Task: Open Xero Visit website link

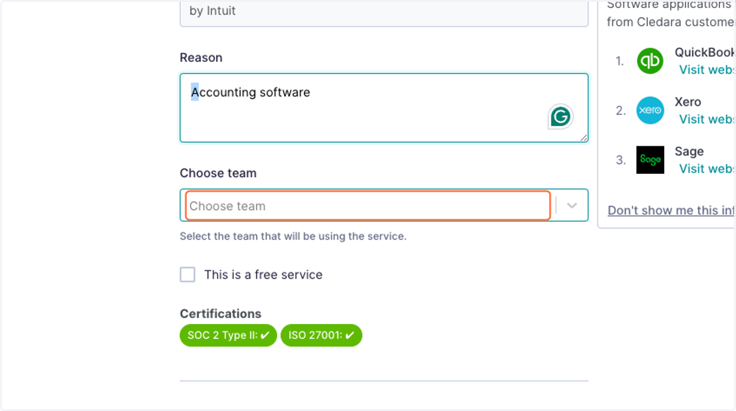Action: pyautogui.click(x=707, y=119)
